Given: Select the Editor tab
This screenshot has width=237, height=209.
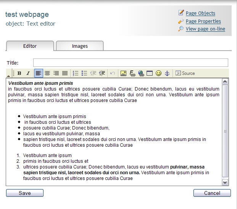Looking at the screenshot, I should click(30, 46).
